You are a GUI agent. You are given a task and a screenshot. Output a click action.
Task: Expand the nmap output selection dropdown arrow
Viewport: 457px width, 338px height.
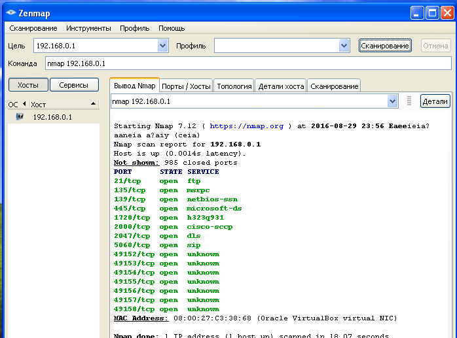(x=393, y=101)
